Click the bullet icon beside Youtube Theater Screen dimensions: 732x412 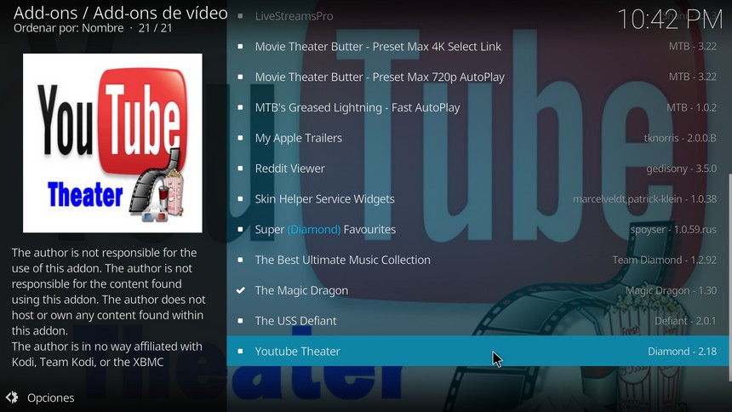240,351
